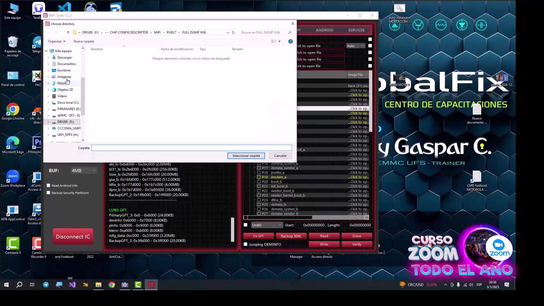Click the Backup XML button
Viewport: 544px width, 306px height.
(x=291, y=236)
